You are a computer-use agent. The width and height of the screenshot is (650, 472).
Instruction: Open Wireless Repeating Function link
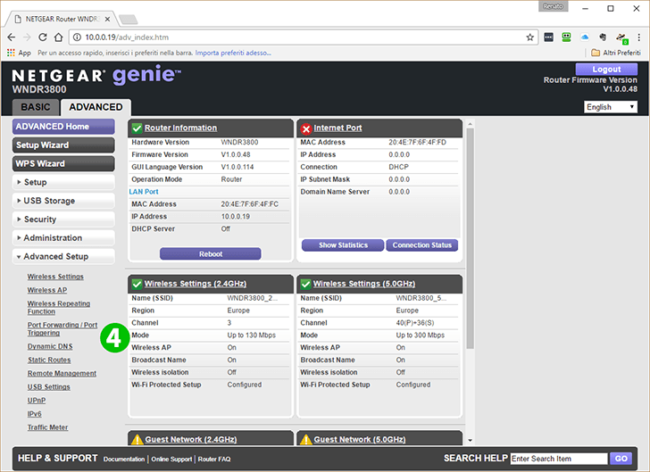58,308
